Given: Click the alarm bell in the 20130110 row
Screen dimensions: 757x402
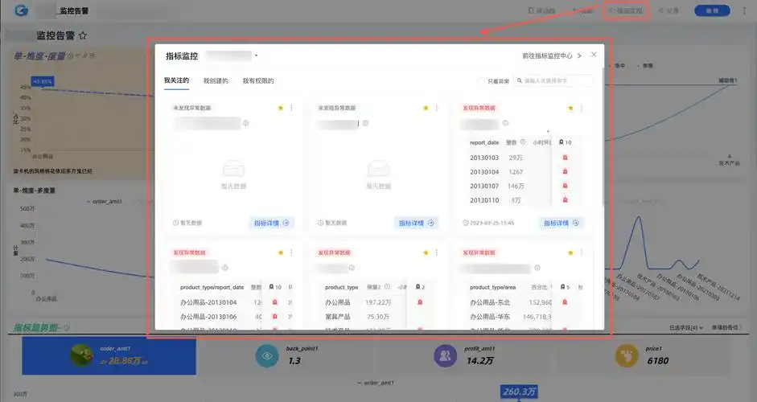Looking at the screenshot, I should tap(565, 199).
